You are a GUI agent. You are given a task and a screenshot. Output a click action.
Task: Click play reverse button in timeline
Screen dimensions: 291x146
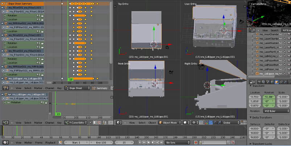pos(148,142)
